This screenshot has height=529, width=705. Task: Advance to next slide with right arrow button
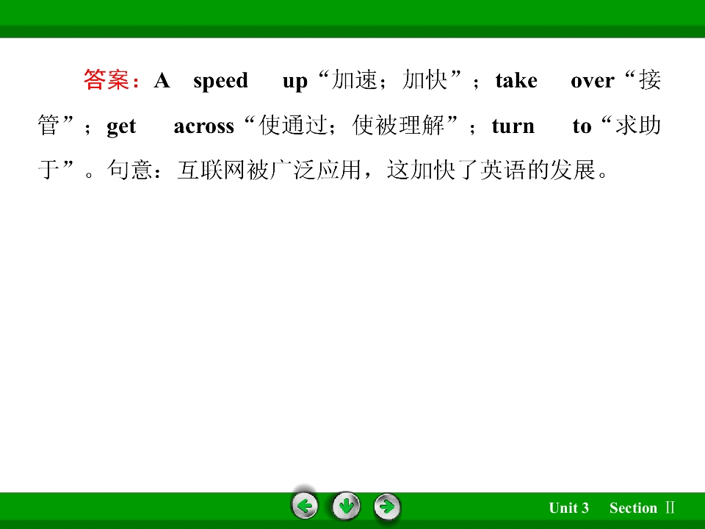coord(387,507)
